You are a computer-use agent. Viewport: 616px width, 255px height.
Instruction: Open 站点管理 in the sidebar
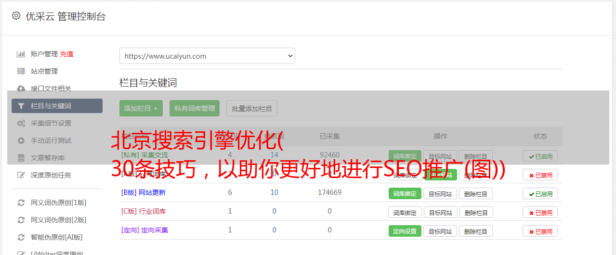(44, 71)
